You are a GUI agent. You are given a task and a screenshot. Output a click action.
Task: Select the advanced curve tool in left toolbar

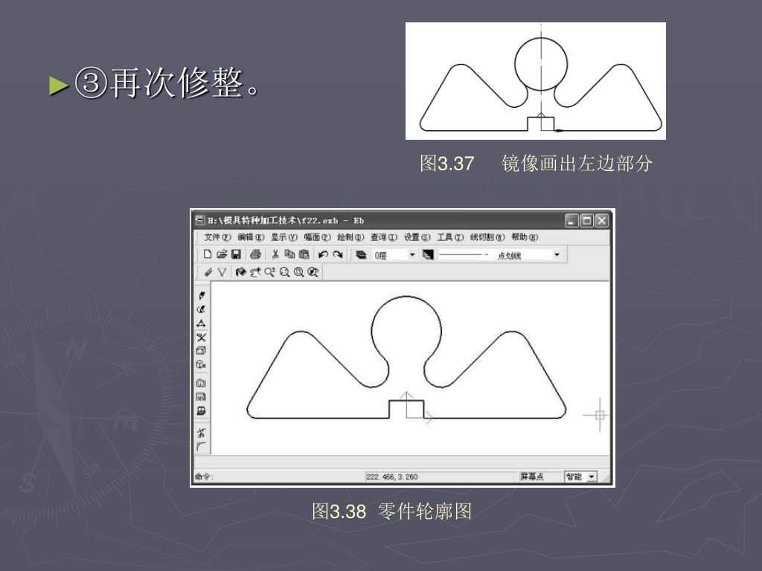click(x=201, y=309)
